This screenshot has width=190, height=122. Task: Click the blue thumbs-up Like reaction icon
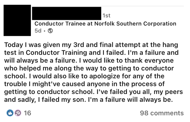(10, 113)
